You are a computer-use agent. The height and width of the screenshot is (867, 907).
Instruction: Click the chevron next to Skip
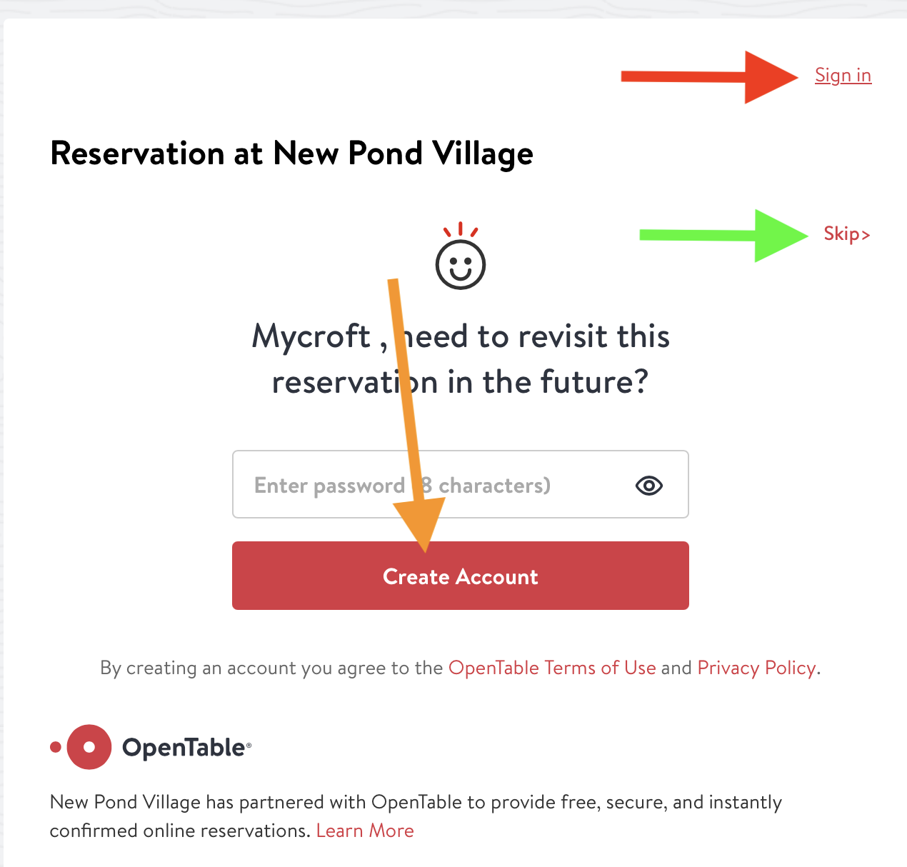(866, 234)
